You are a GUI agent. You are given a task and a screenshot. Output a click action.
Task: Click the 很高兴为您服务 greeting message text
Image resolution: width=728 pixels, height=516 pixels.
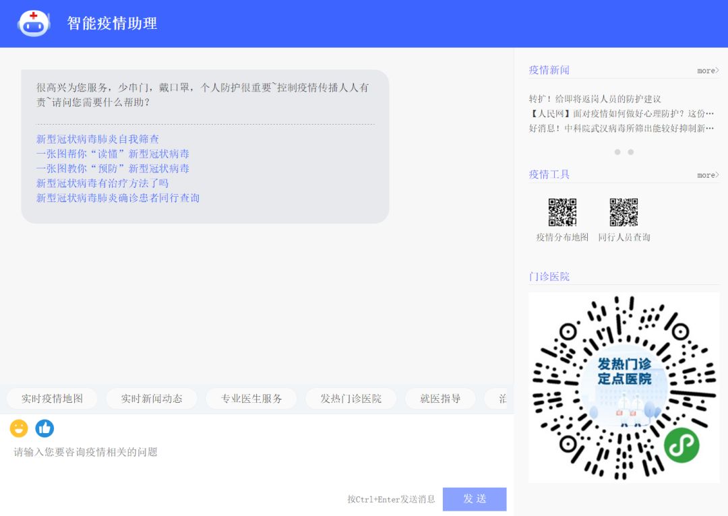pos(203,95)
